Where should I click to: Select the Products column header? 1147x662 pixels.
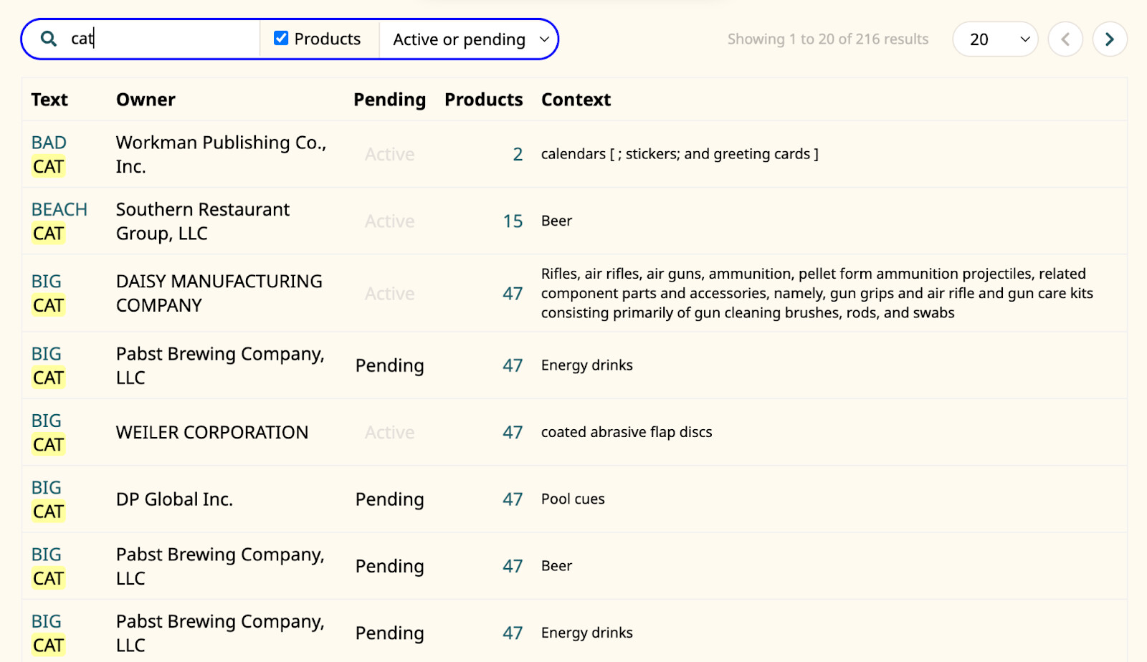[x=484, y=100]
